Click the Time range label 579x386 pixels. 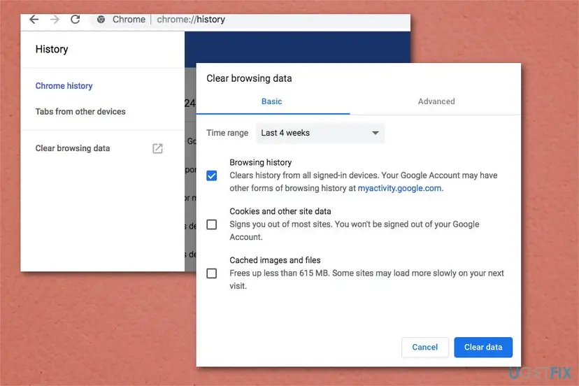point(227,133)
